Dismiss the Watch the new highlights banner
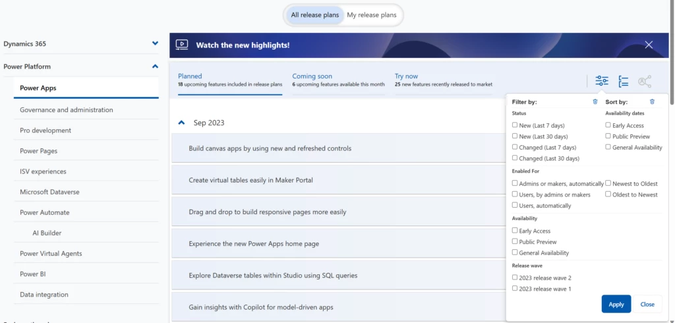The image size is (675, 323). point(649,45)
